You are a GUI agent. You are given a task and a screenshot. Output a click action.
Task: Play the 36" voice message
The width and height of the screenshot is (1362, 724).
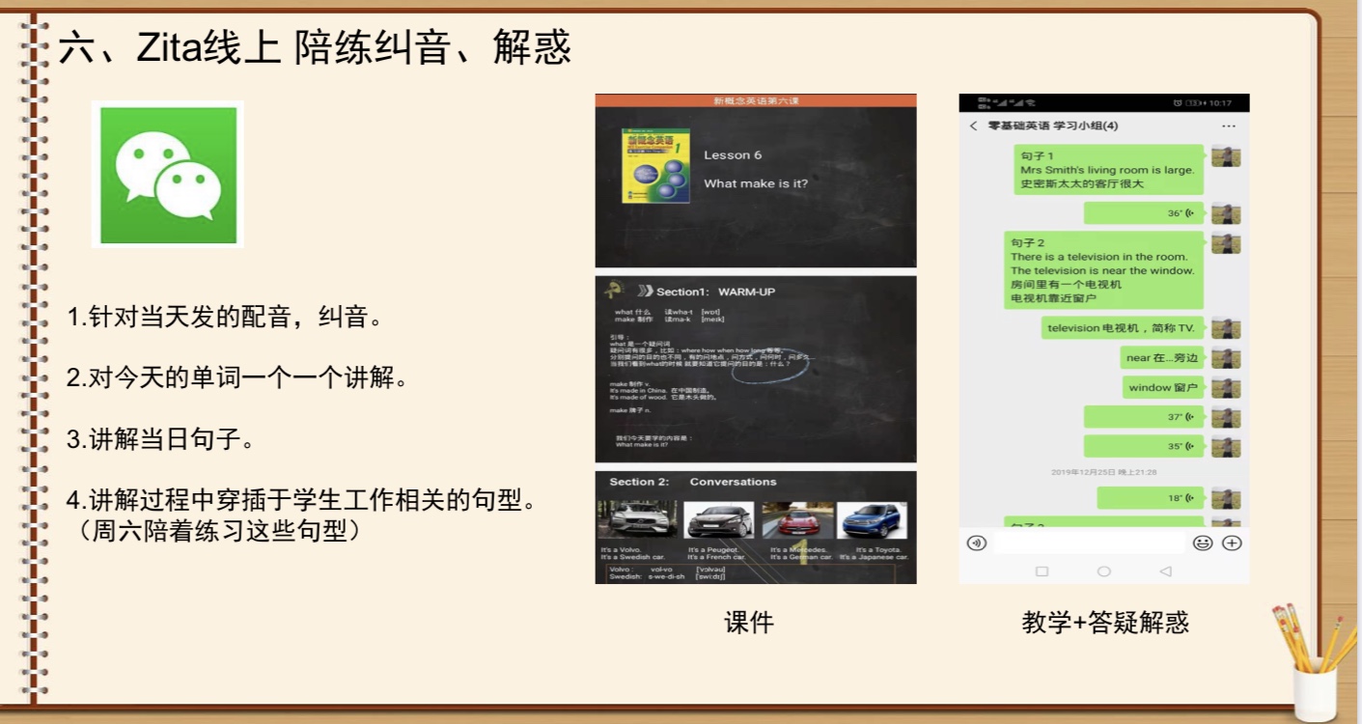pos(1144,213)
